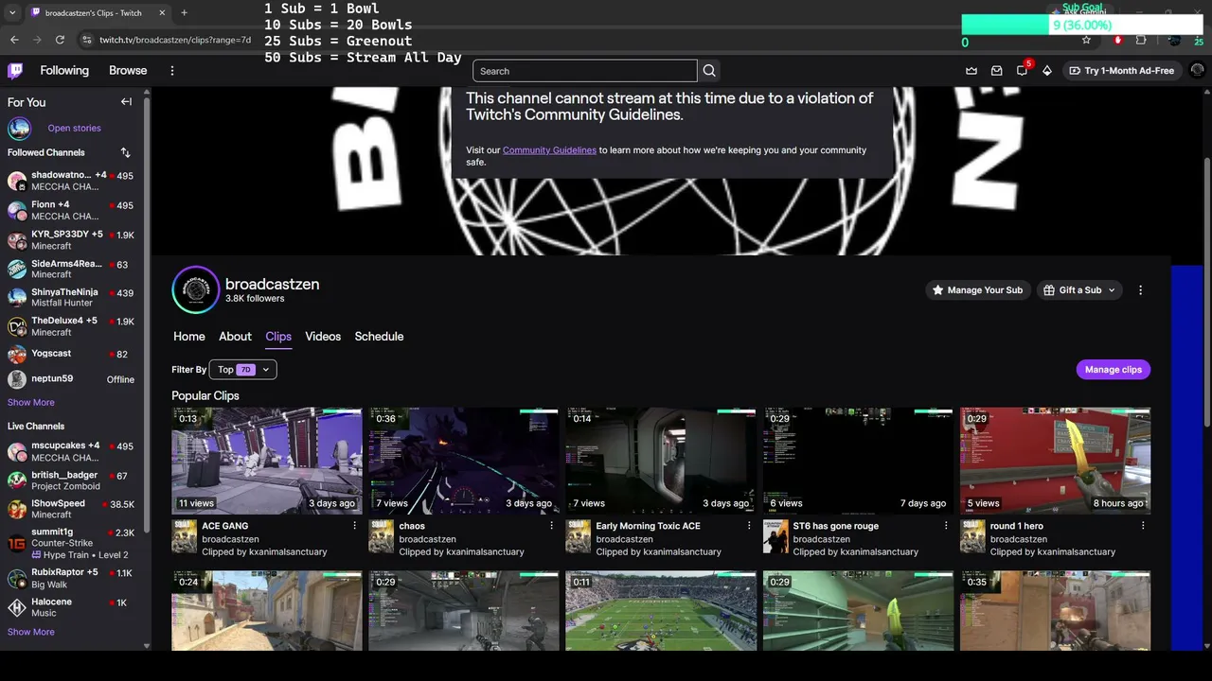Viewport: 1212px width, 681px height.
Task: Open options menu for ACE GANG clip
Action: pyautogui.click(x=355, y=526)
